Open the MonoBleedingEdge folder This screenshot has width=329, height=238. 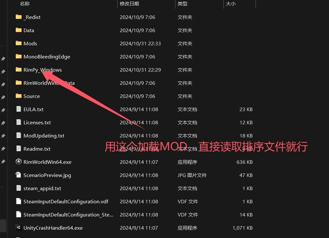(44, 57)
